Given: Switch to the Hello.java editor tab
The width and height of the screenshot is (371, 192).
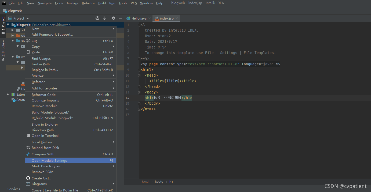Looking at the screenshot, I should 139,18.
